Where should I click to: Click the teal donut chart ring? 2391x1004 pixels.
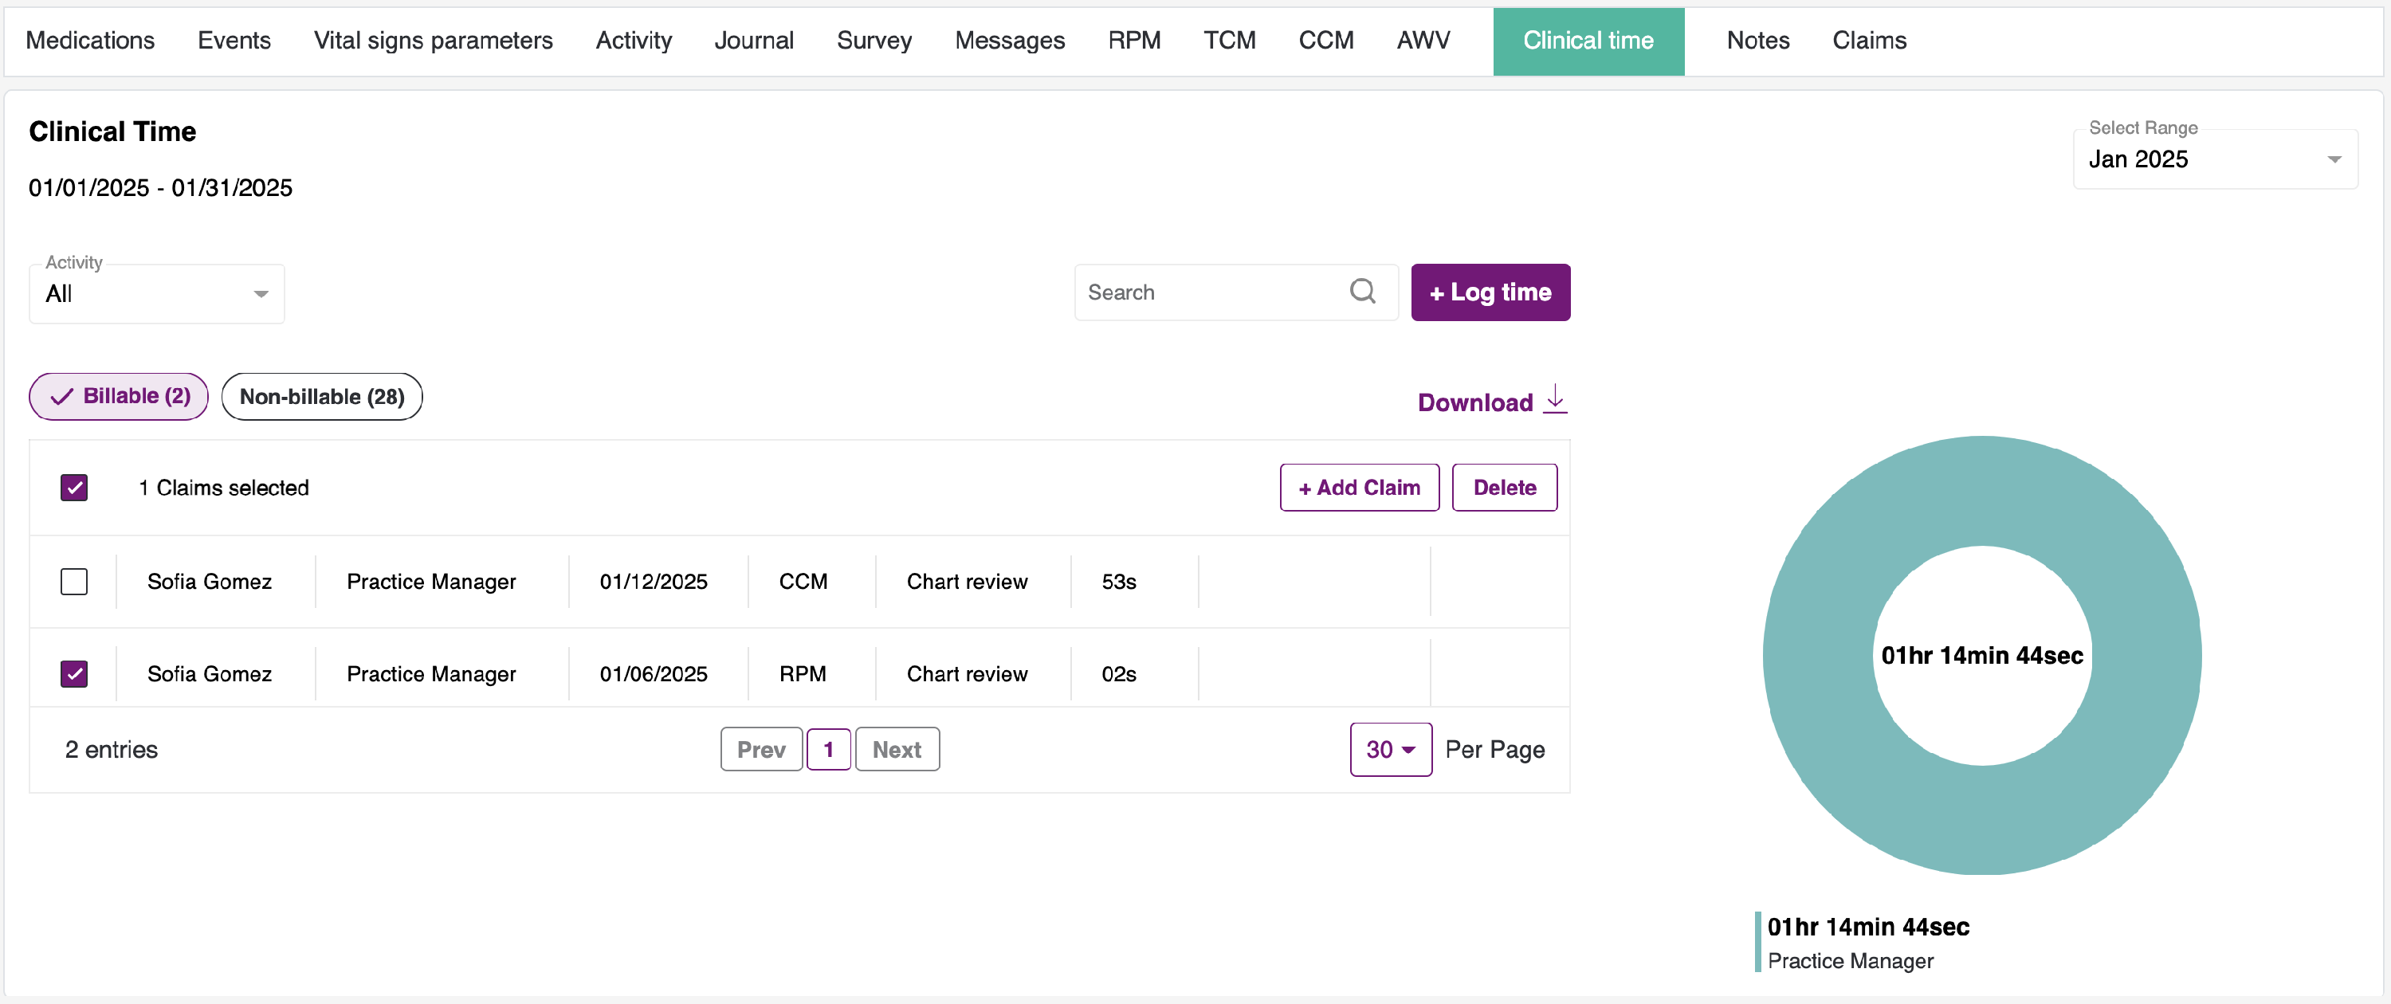point(1981,490)
